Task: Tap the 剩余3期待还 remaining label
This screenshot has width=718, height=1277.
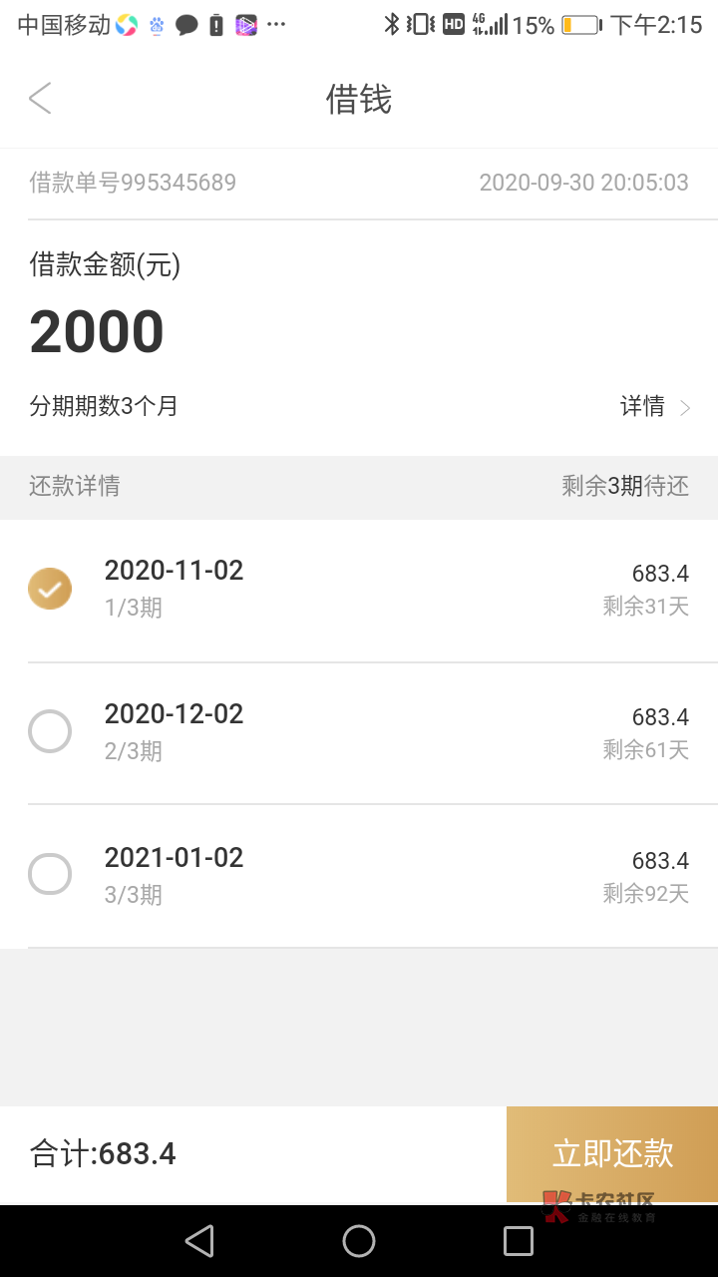Action: 625,486
